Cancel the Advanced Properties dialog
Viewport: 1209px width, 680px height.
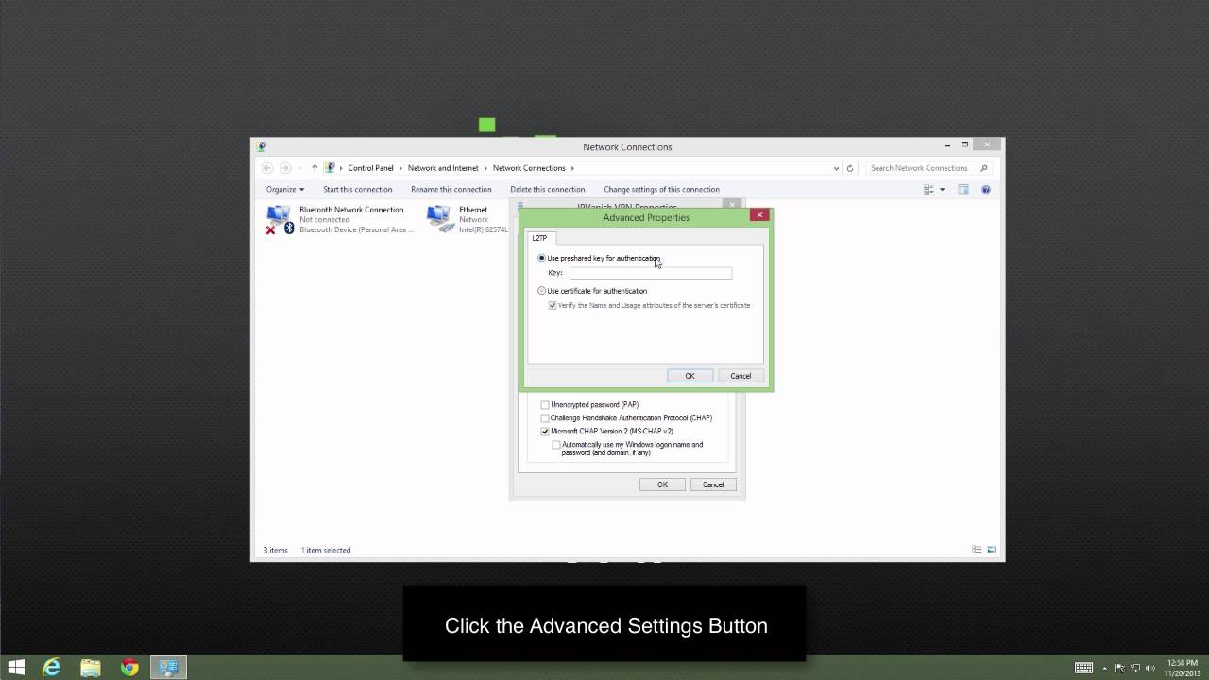741,376
